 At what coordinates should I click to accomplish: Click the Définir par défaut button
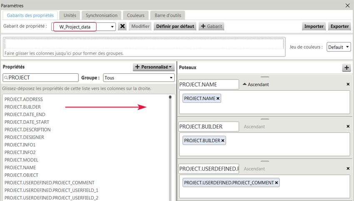pos(175,26)
